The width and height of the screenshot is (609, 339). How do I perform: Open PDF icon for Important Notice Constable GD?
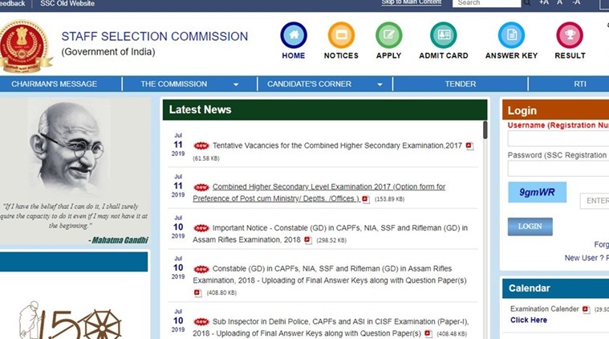click(x=308, y=240)
